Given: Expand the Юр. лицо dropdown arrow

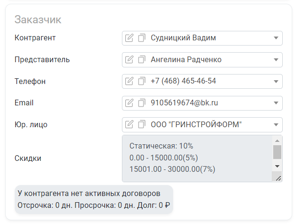Looking at the screenshot, I should click(276, 125).
